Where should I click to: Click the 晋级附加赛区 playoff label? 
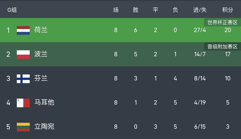coord(222,47)
